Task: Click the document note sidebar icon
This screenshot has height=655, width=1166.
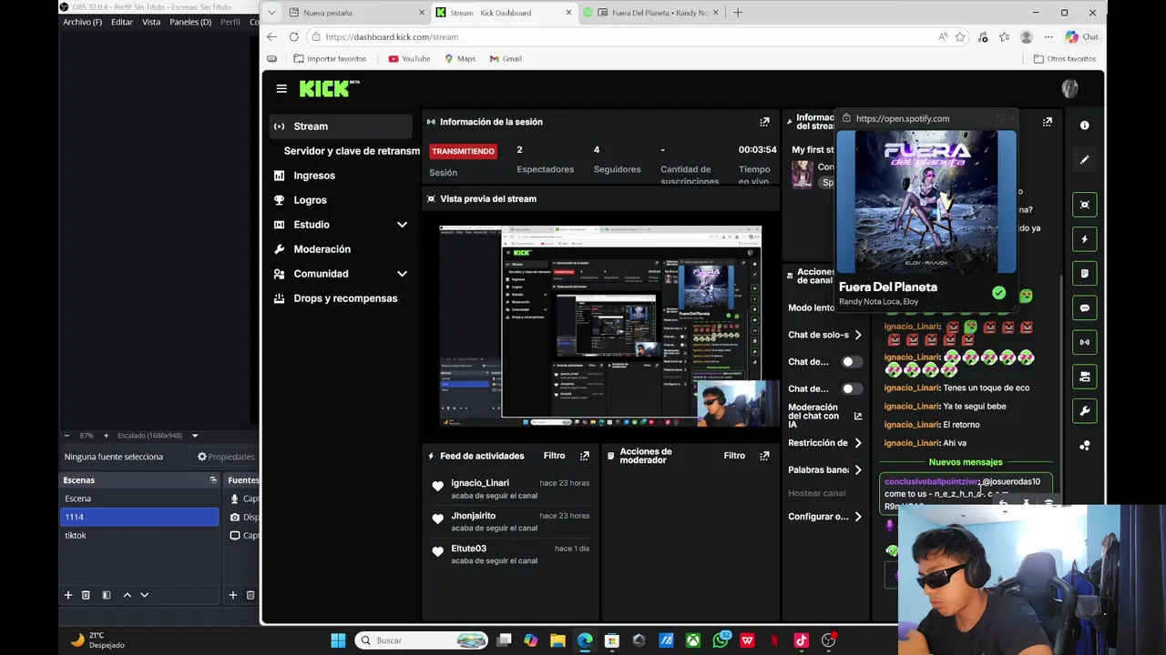Action: [x=1084, y=274]
